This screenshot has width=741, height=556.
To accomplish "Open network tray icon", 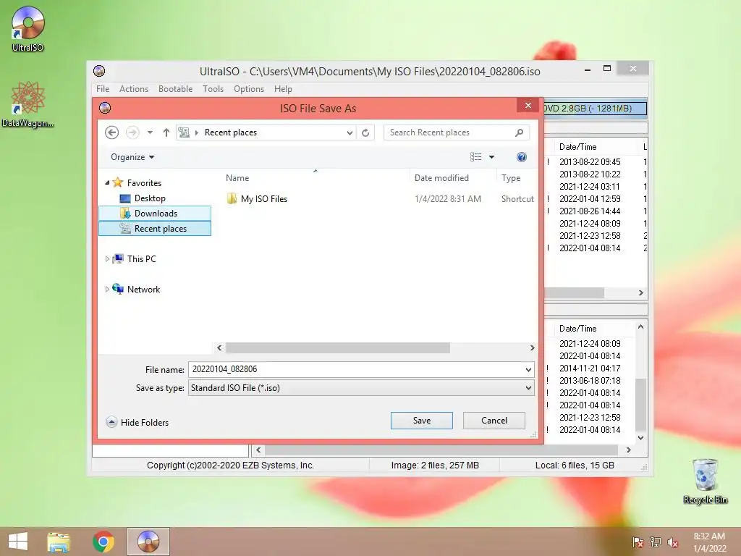I will (656, 542).
